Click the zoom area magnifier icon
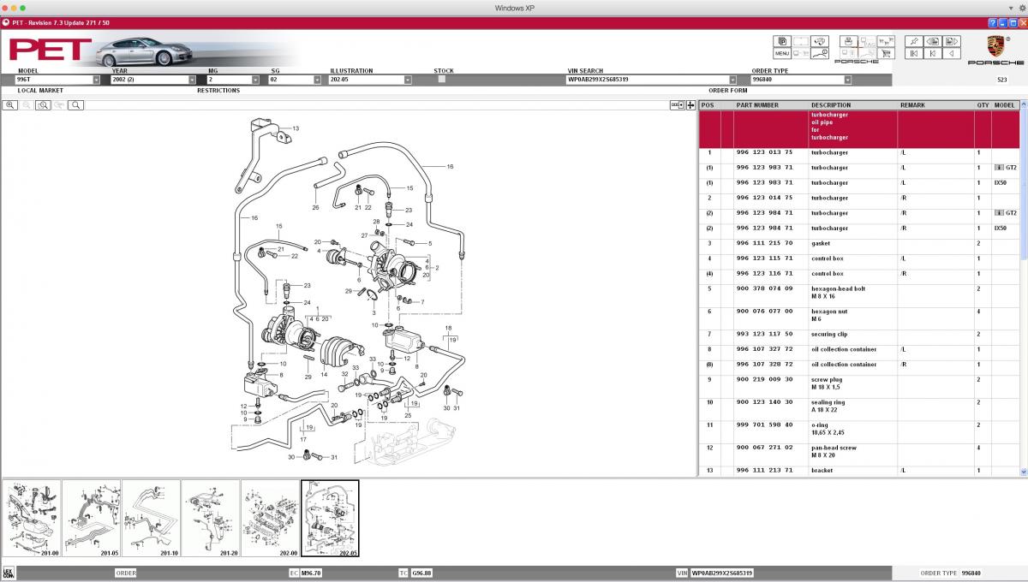The image size is (1028, 582). point(43,105)
